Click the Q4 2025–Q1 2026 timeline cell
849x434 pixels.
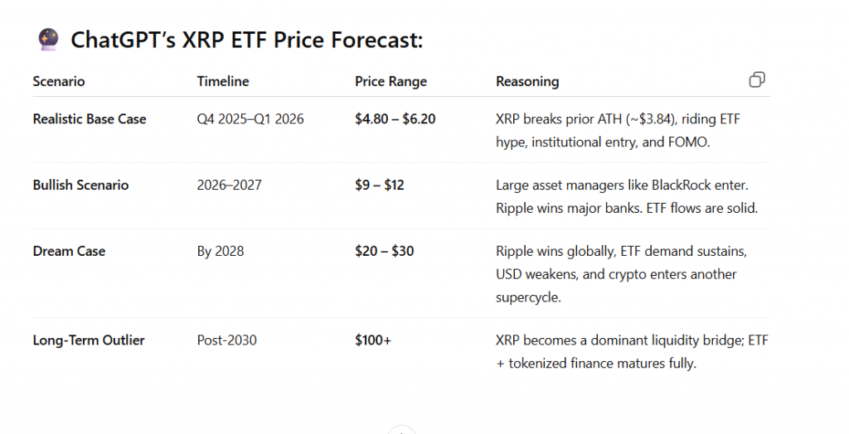click(x=250, y=119)
